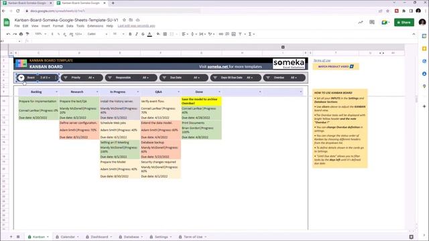Open the borders tool

(x=165, y=34)
